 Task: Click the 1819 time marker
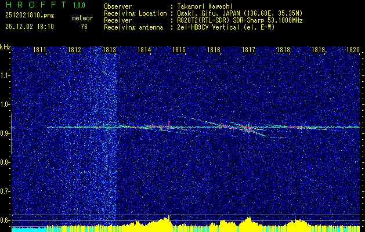tap(318, 49)
